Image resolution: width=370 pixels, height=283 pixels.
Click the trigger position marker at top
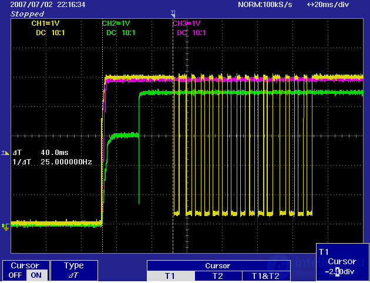tap(173, 14)
